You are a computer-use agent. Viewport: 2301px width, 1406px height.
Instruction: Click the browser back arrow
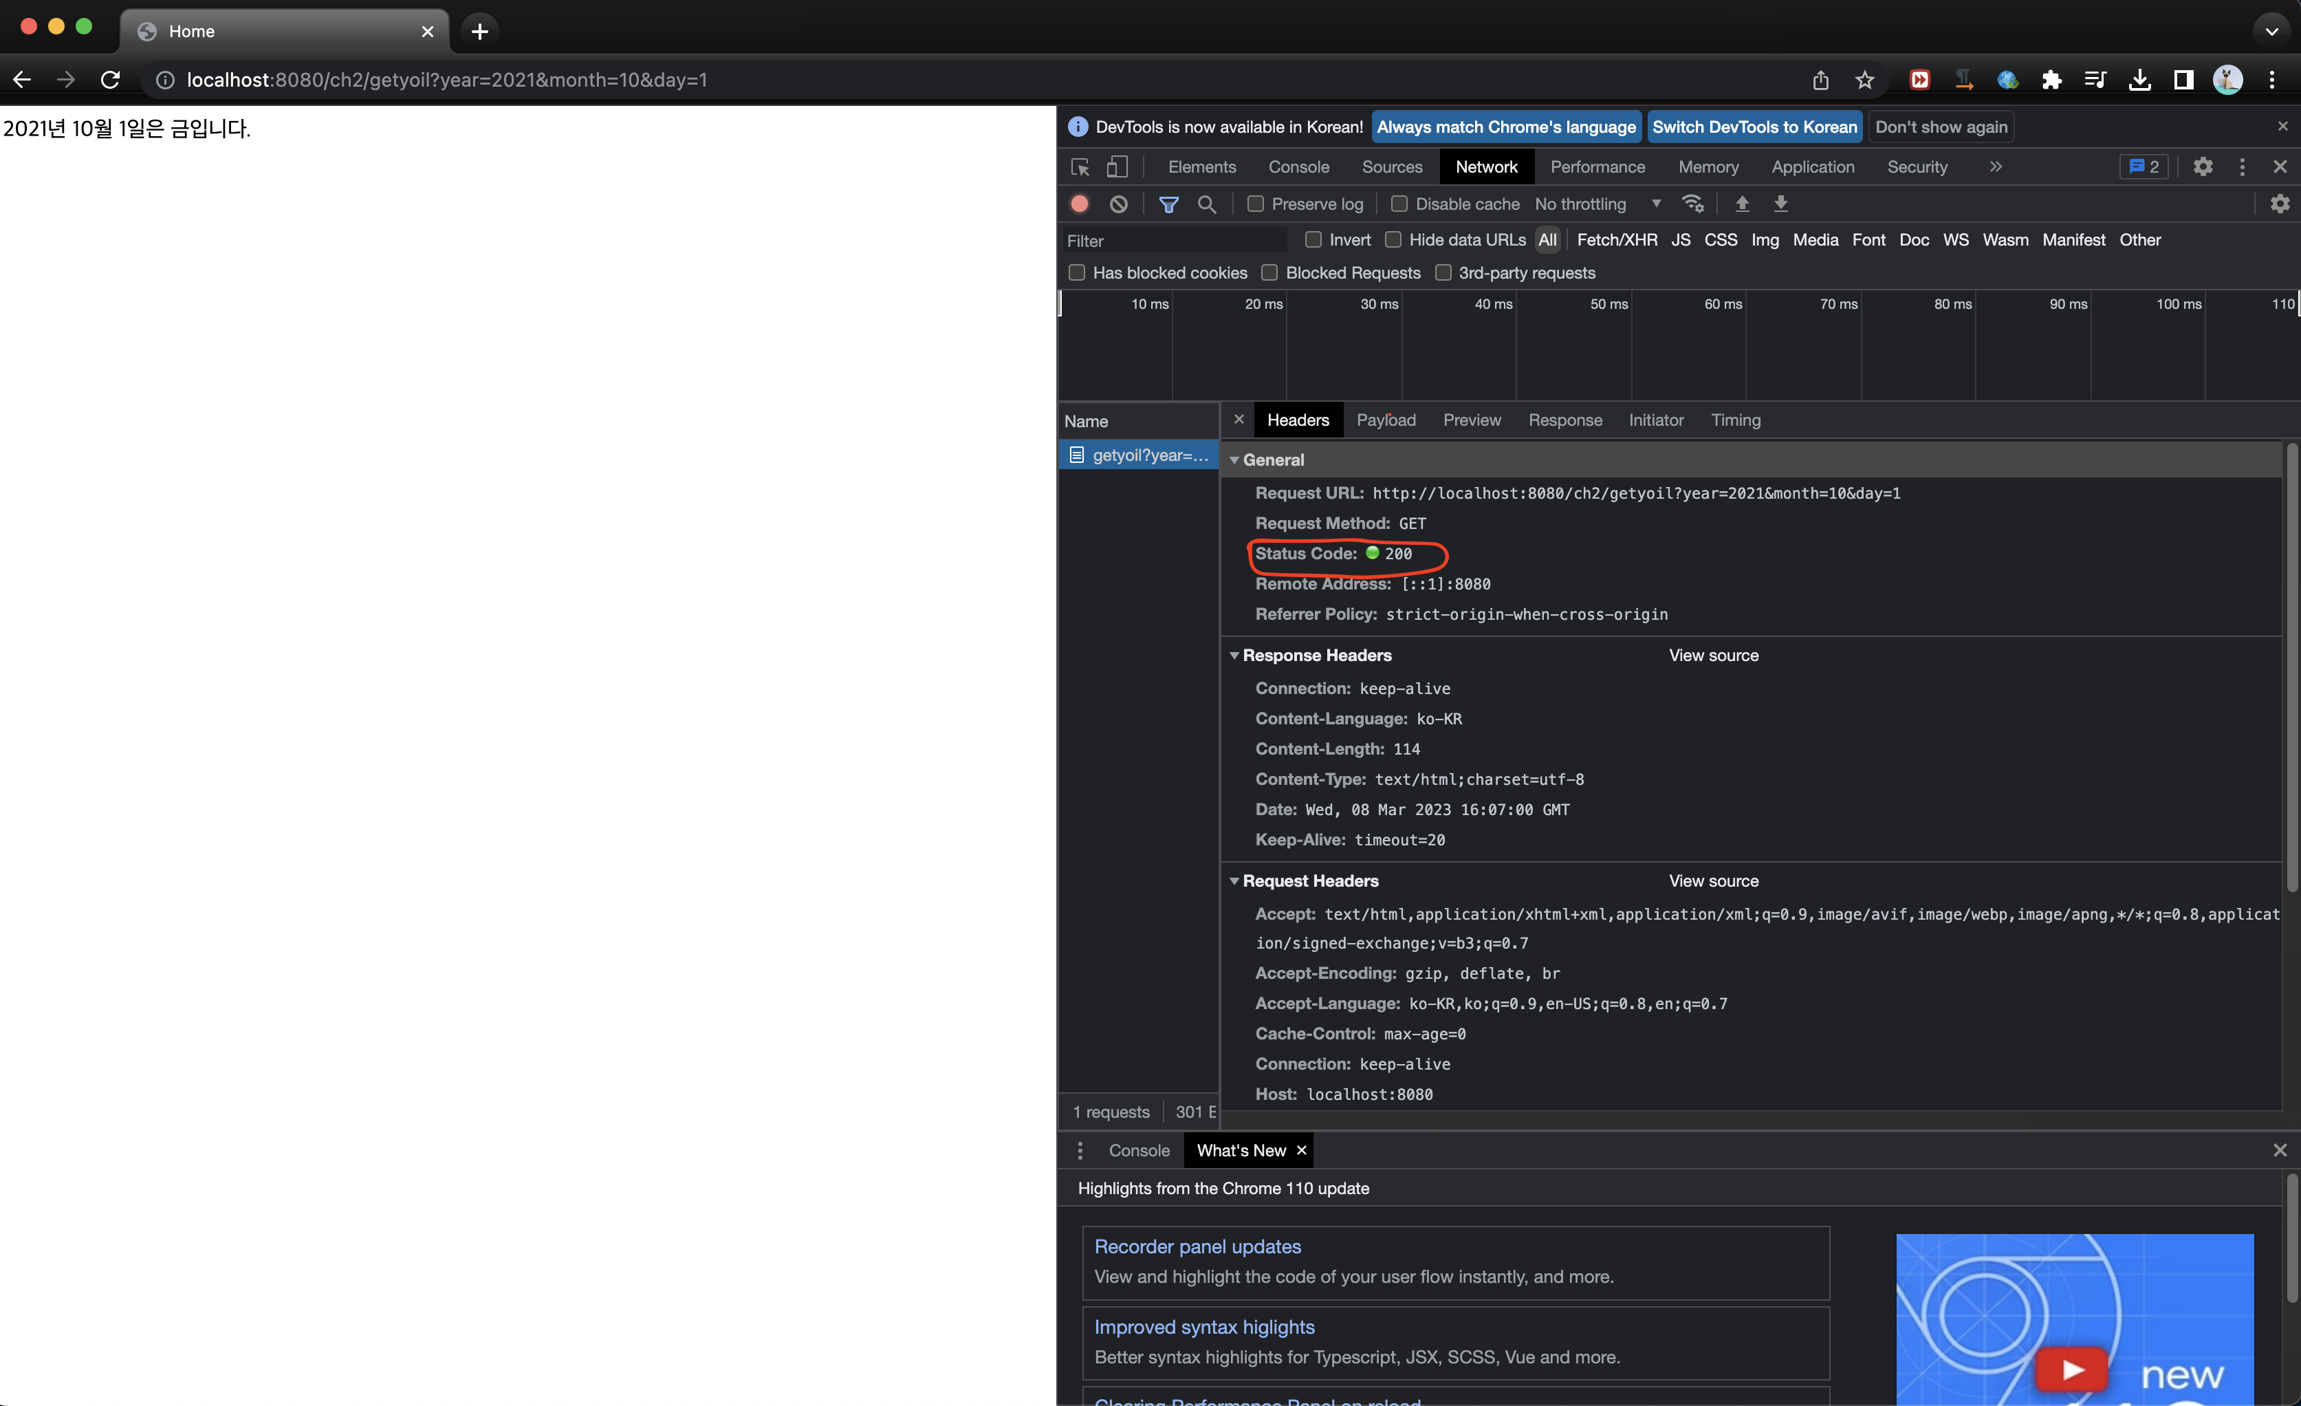point(23,80)
